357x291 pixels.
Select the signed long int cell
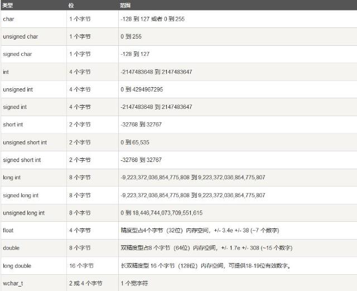pyautogui.click(x=21, y=195)
